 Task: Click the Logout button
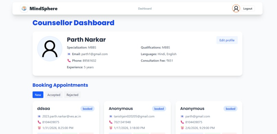click(248, 9)
